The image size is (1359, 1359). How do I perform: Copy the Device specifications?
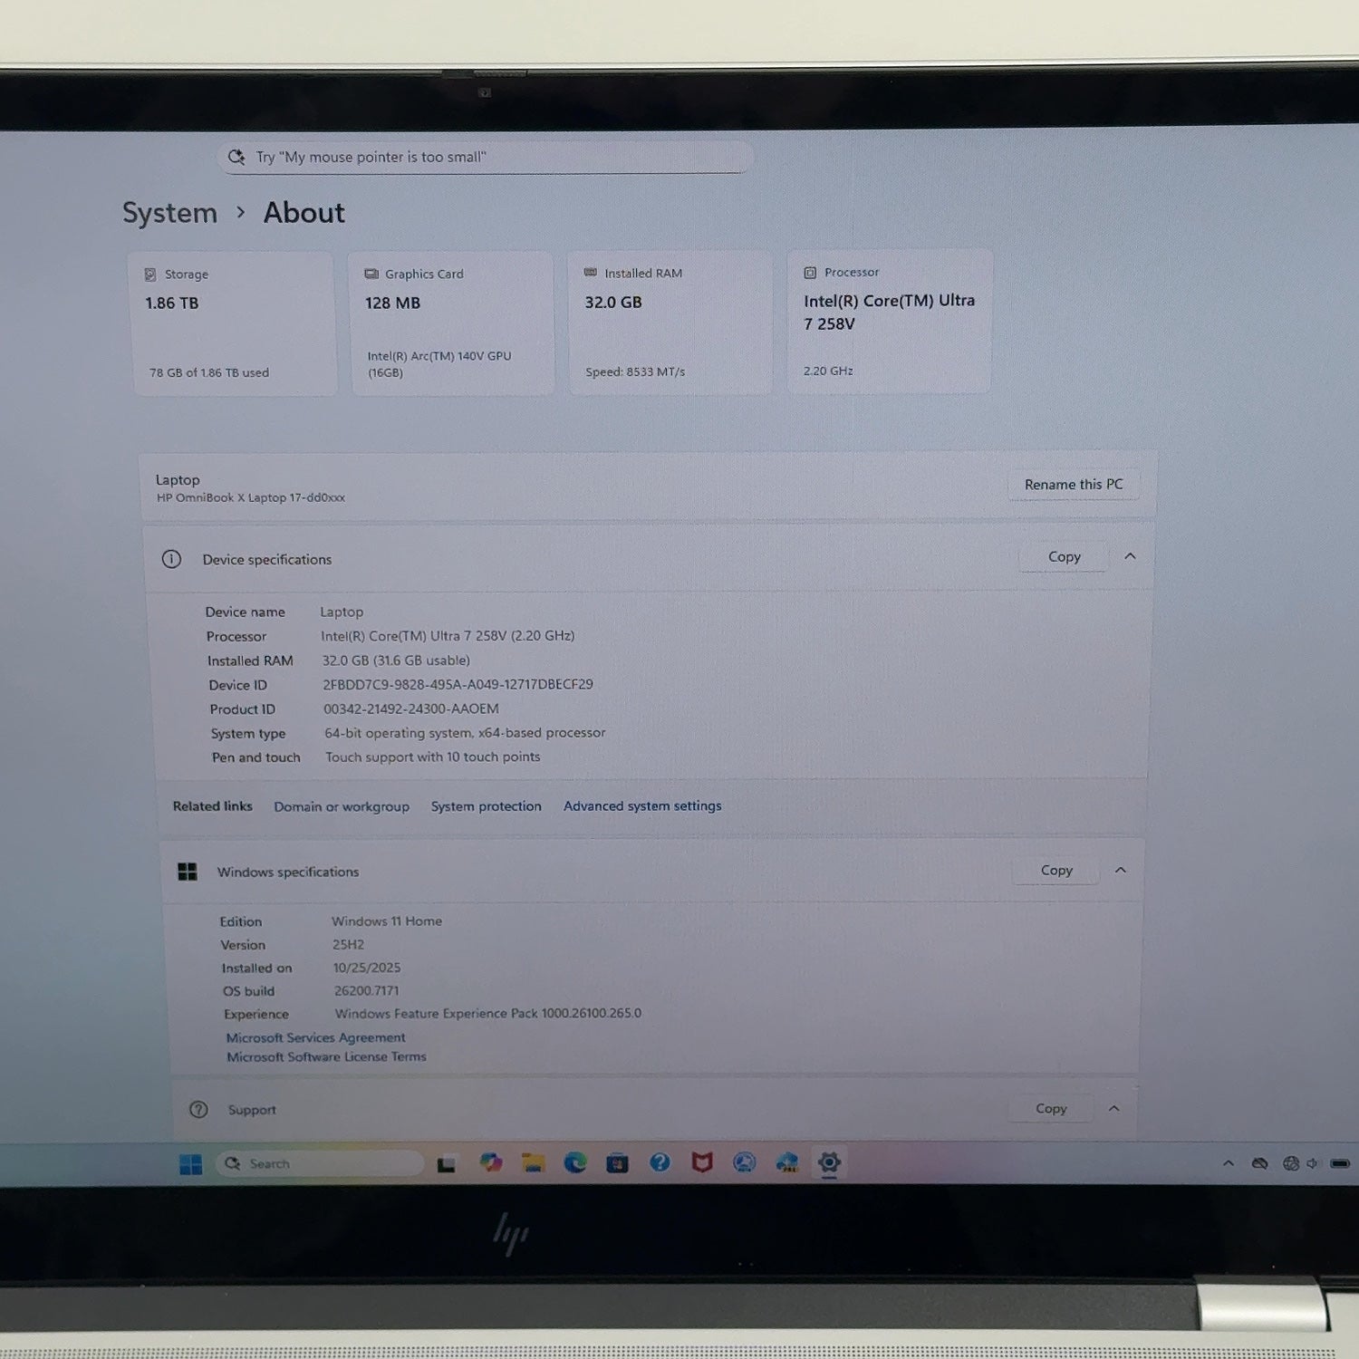coord(1065,556)
